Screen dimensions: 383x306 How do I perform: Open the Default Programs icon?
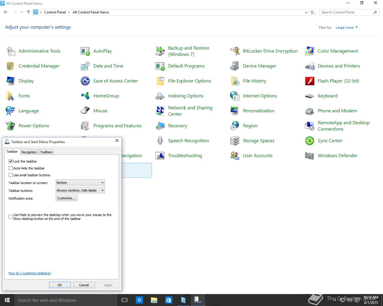tap(160, 66)
